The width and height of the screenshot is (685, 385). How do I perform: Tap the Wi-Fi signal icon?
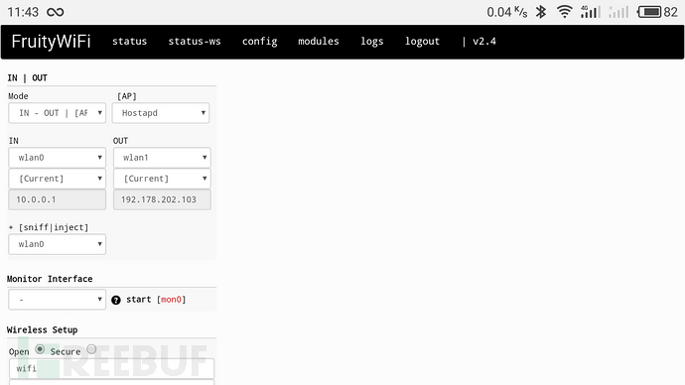(x=565, y=12)
